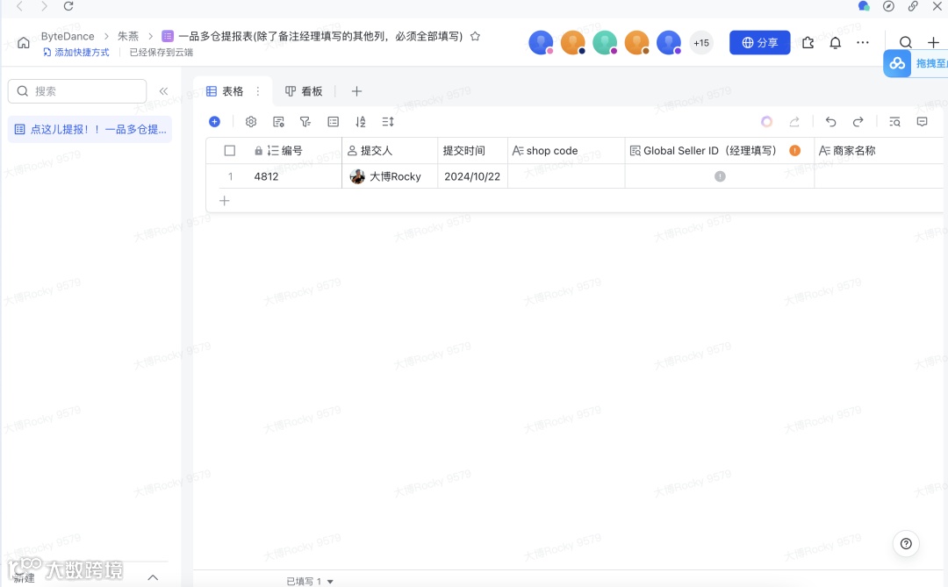Image resolution: width=948 pixels, height=587 pixels.
Task: Open the group records icon
Action: 334,121
